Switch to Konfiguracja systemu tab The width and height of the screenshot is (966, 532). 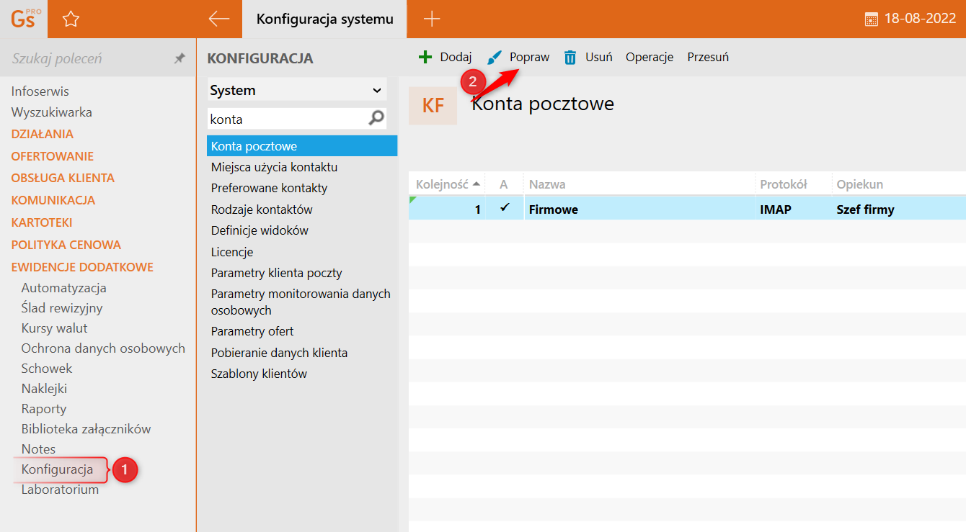click(x=324, y=19)
